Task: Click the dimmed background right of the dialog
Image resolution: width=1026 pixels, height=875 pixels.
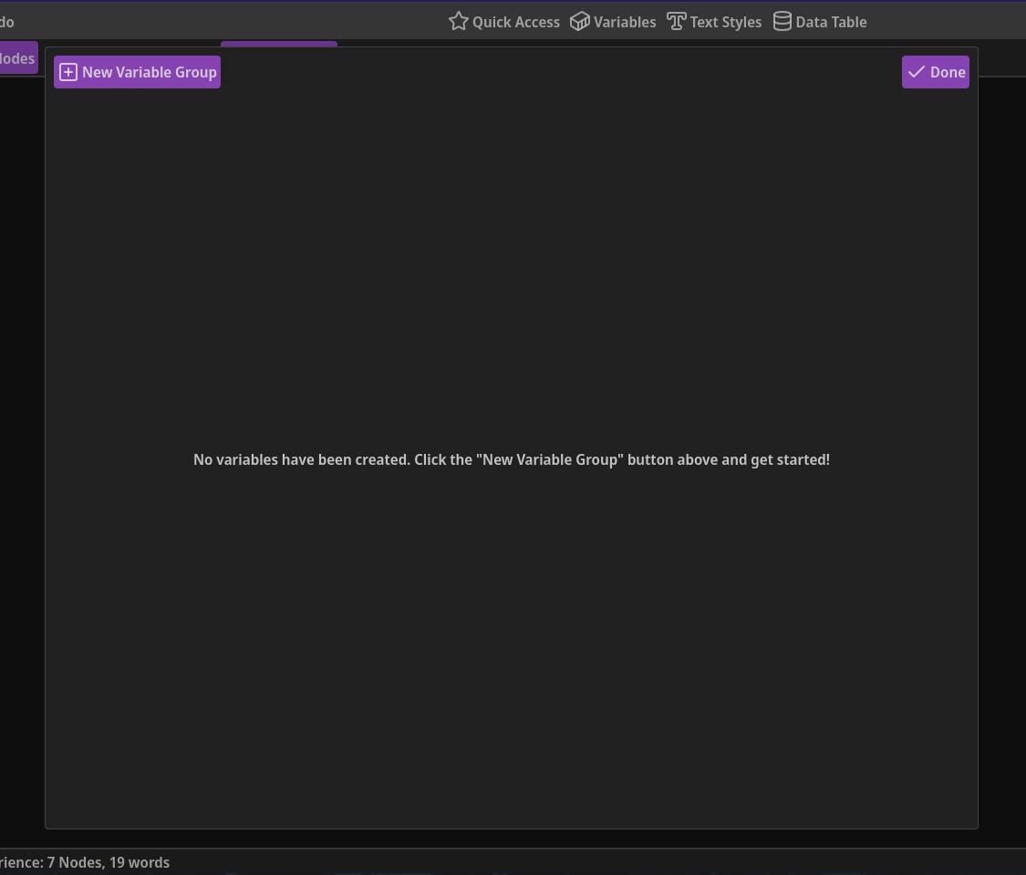Action: [x=1002, y=456]
